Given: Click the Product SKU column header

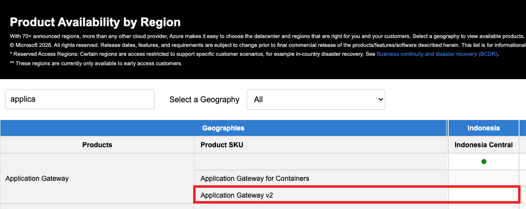Looking at the screenshot, I should 222,145.
